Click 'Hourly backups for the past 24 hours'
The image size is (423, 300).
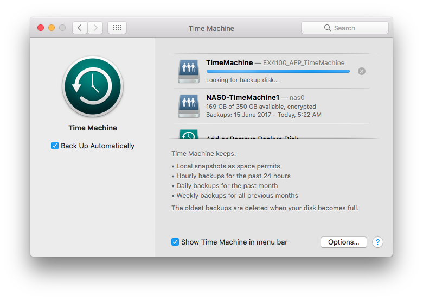coord(233,176)
